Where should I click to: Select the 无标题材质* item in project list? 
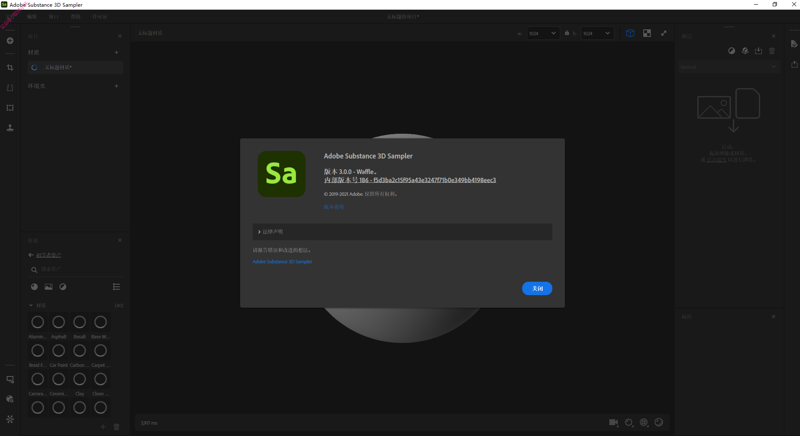75,67
